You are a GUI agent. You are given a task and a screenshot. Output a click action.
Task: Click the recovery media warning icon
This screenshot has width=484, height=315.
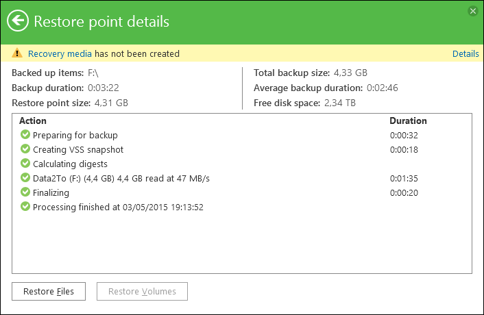[x=17, y=53]
